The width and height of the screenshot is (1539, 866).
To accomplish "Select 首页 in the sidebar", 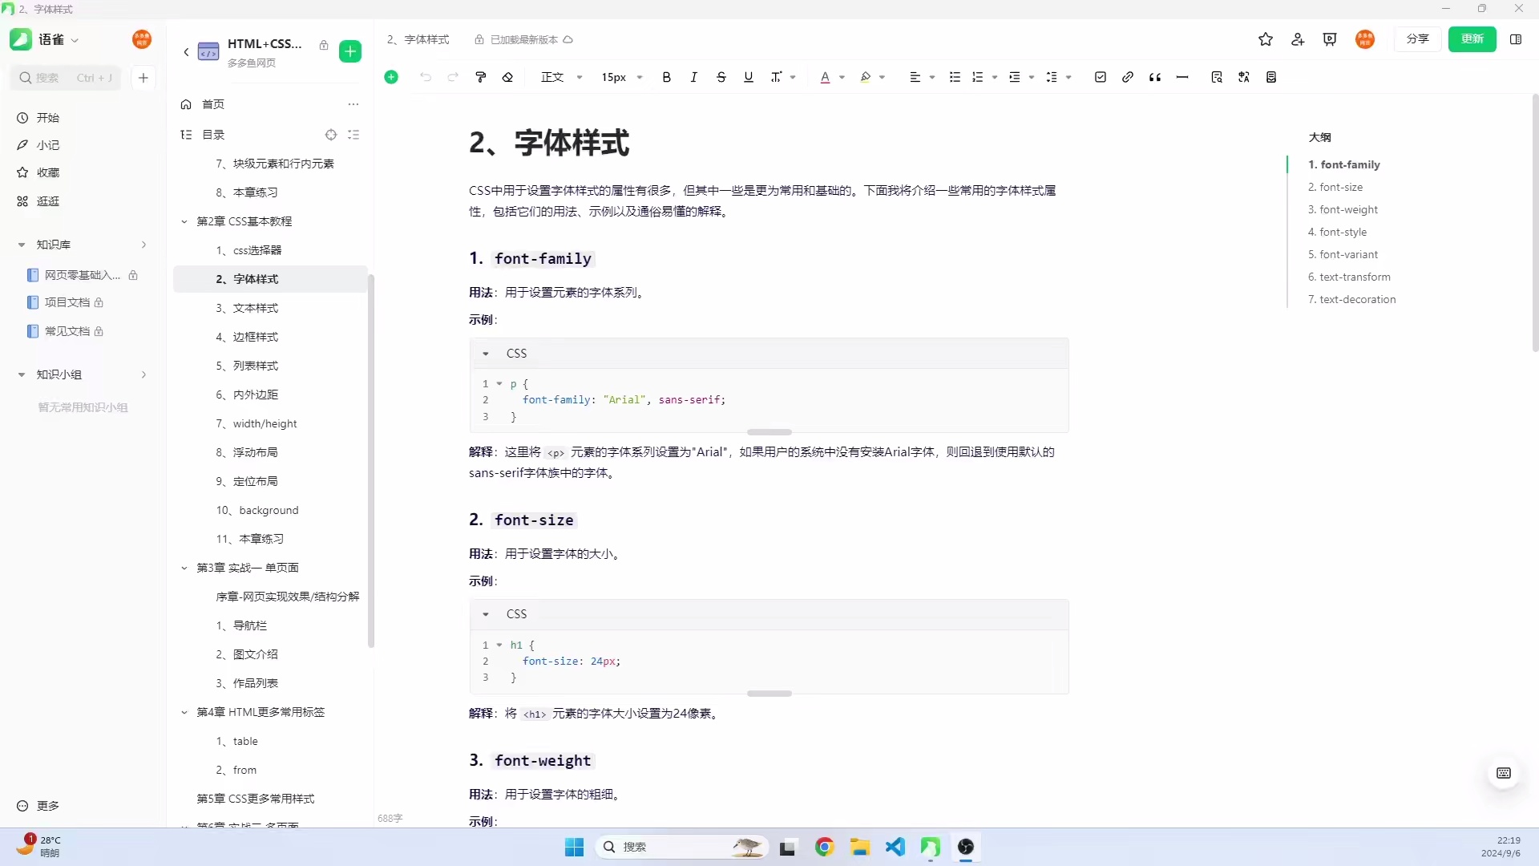I will [213, 104].
